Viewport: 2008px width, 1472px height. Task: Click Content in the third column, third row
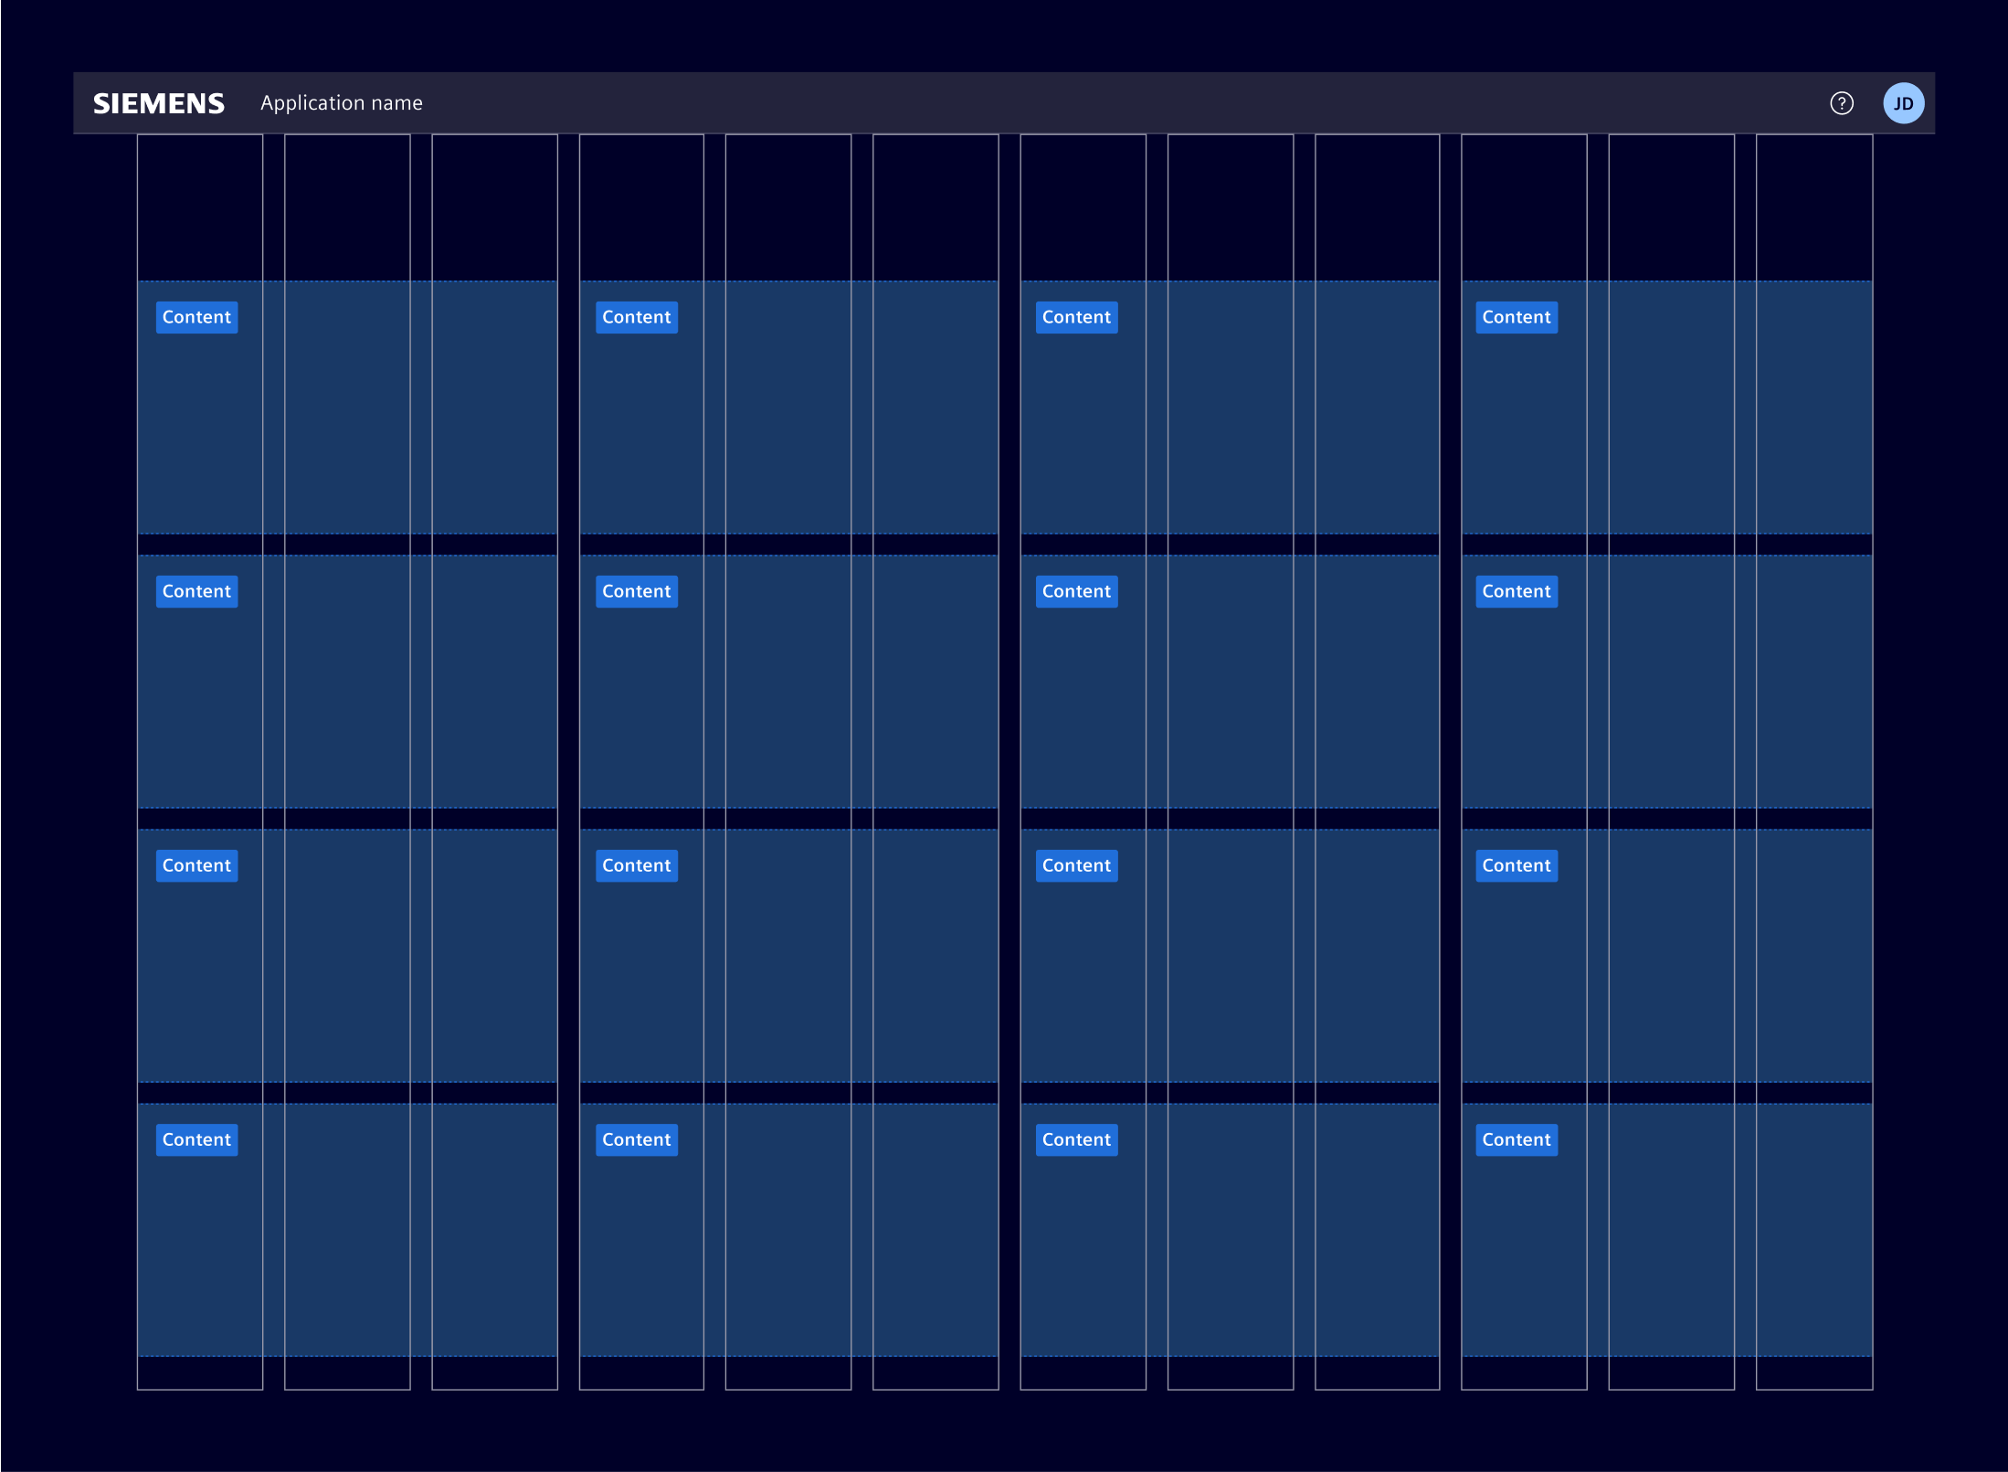click(x=1076, y=865)
